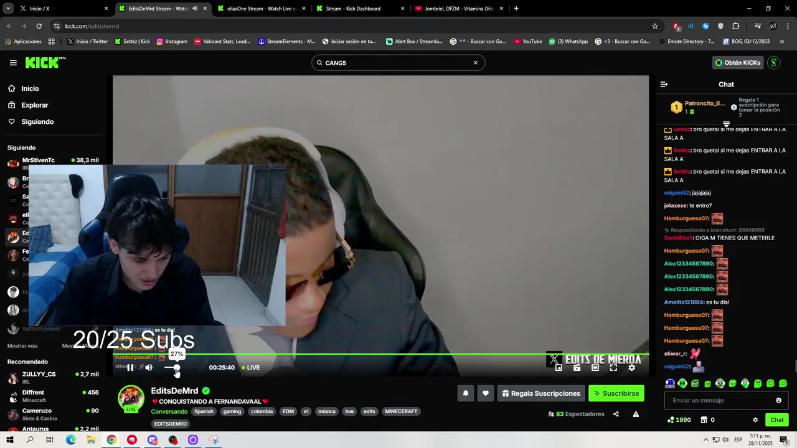Open Windows Start menu
Screen dimensions: 797x448
[x=10, y=440]
